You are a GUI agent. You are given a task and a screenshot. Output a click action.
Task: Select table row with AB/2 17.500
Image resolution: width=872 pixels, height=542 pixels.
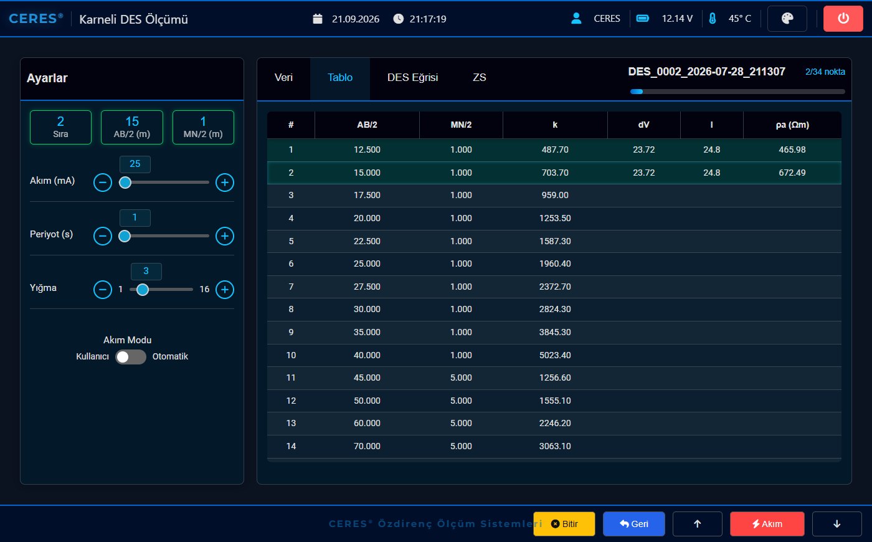point(554,196)
